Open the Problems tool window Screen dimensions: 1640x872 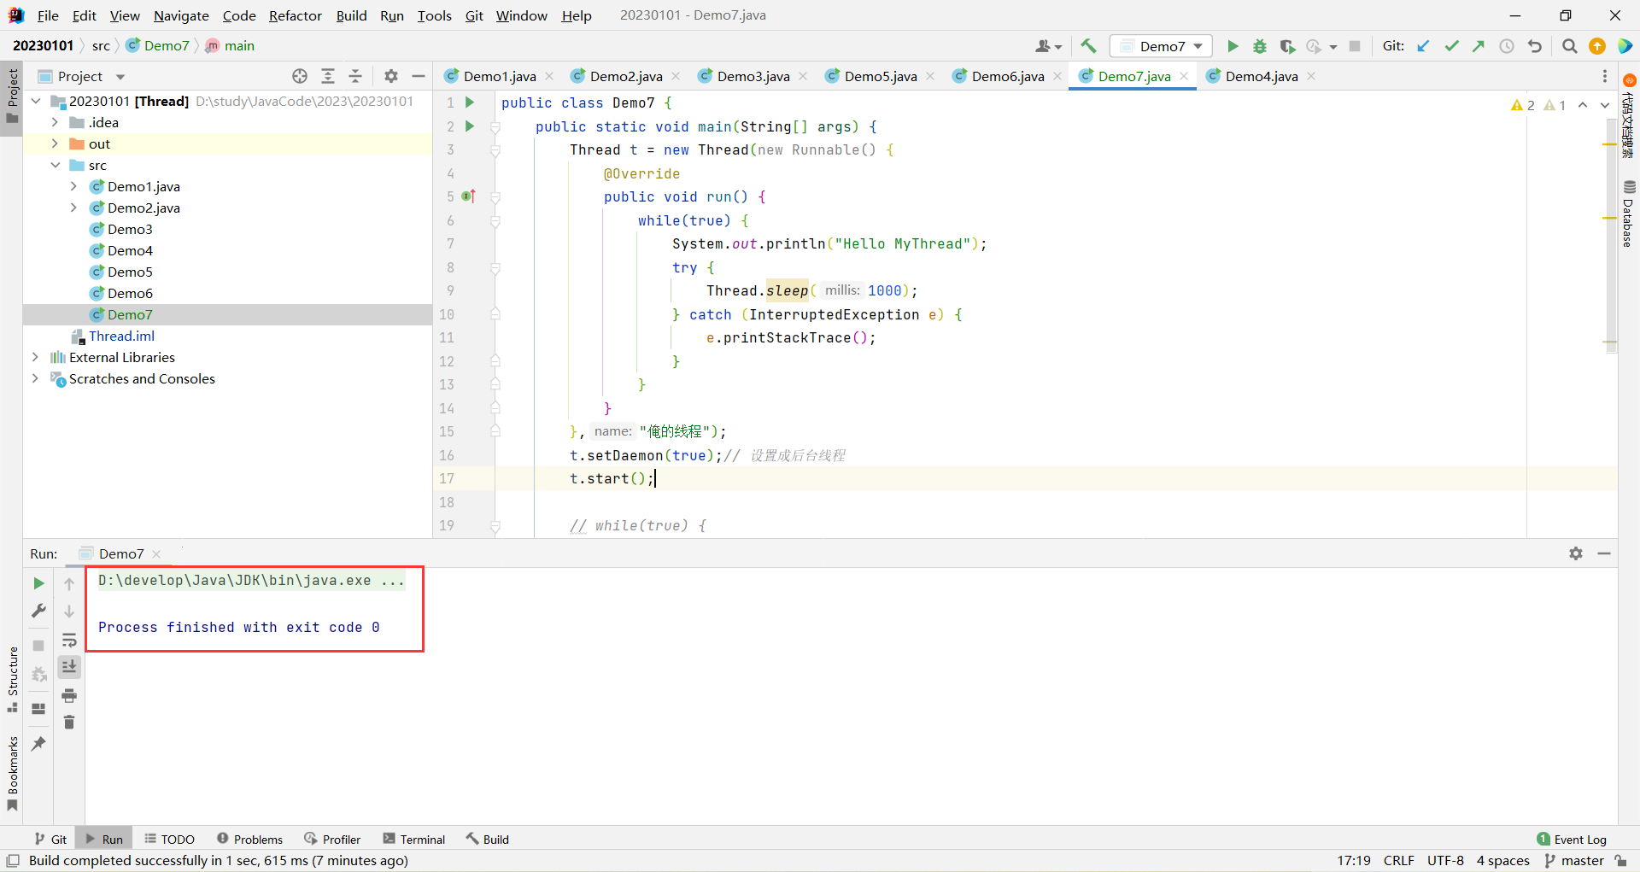249,839
